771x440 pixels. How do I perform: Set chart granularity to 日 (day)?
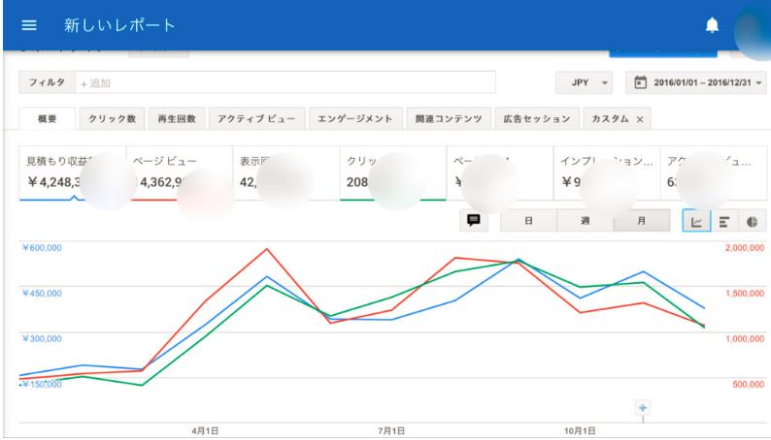coord(527,220)
